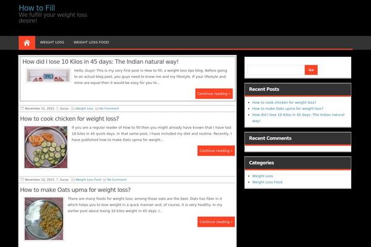Click the comment icon in November 11 row
The image size is (371, 247).
point(97,109)
